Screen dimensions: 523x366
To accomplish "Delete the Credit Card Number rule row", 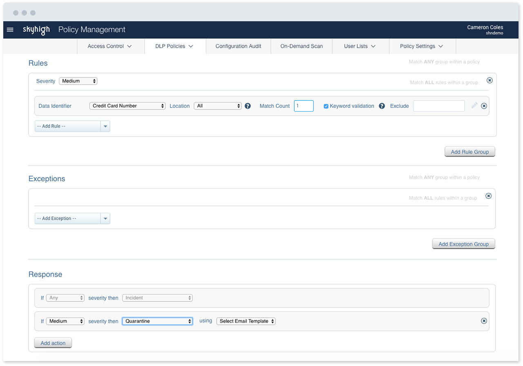I will (484, 106).
